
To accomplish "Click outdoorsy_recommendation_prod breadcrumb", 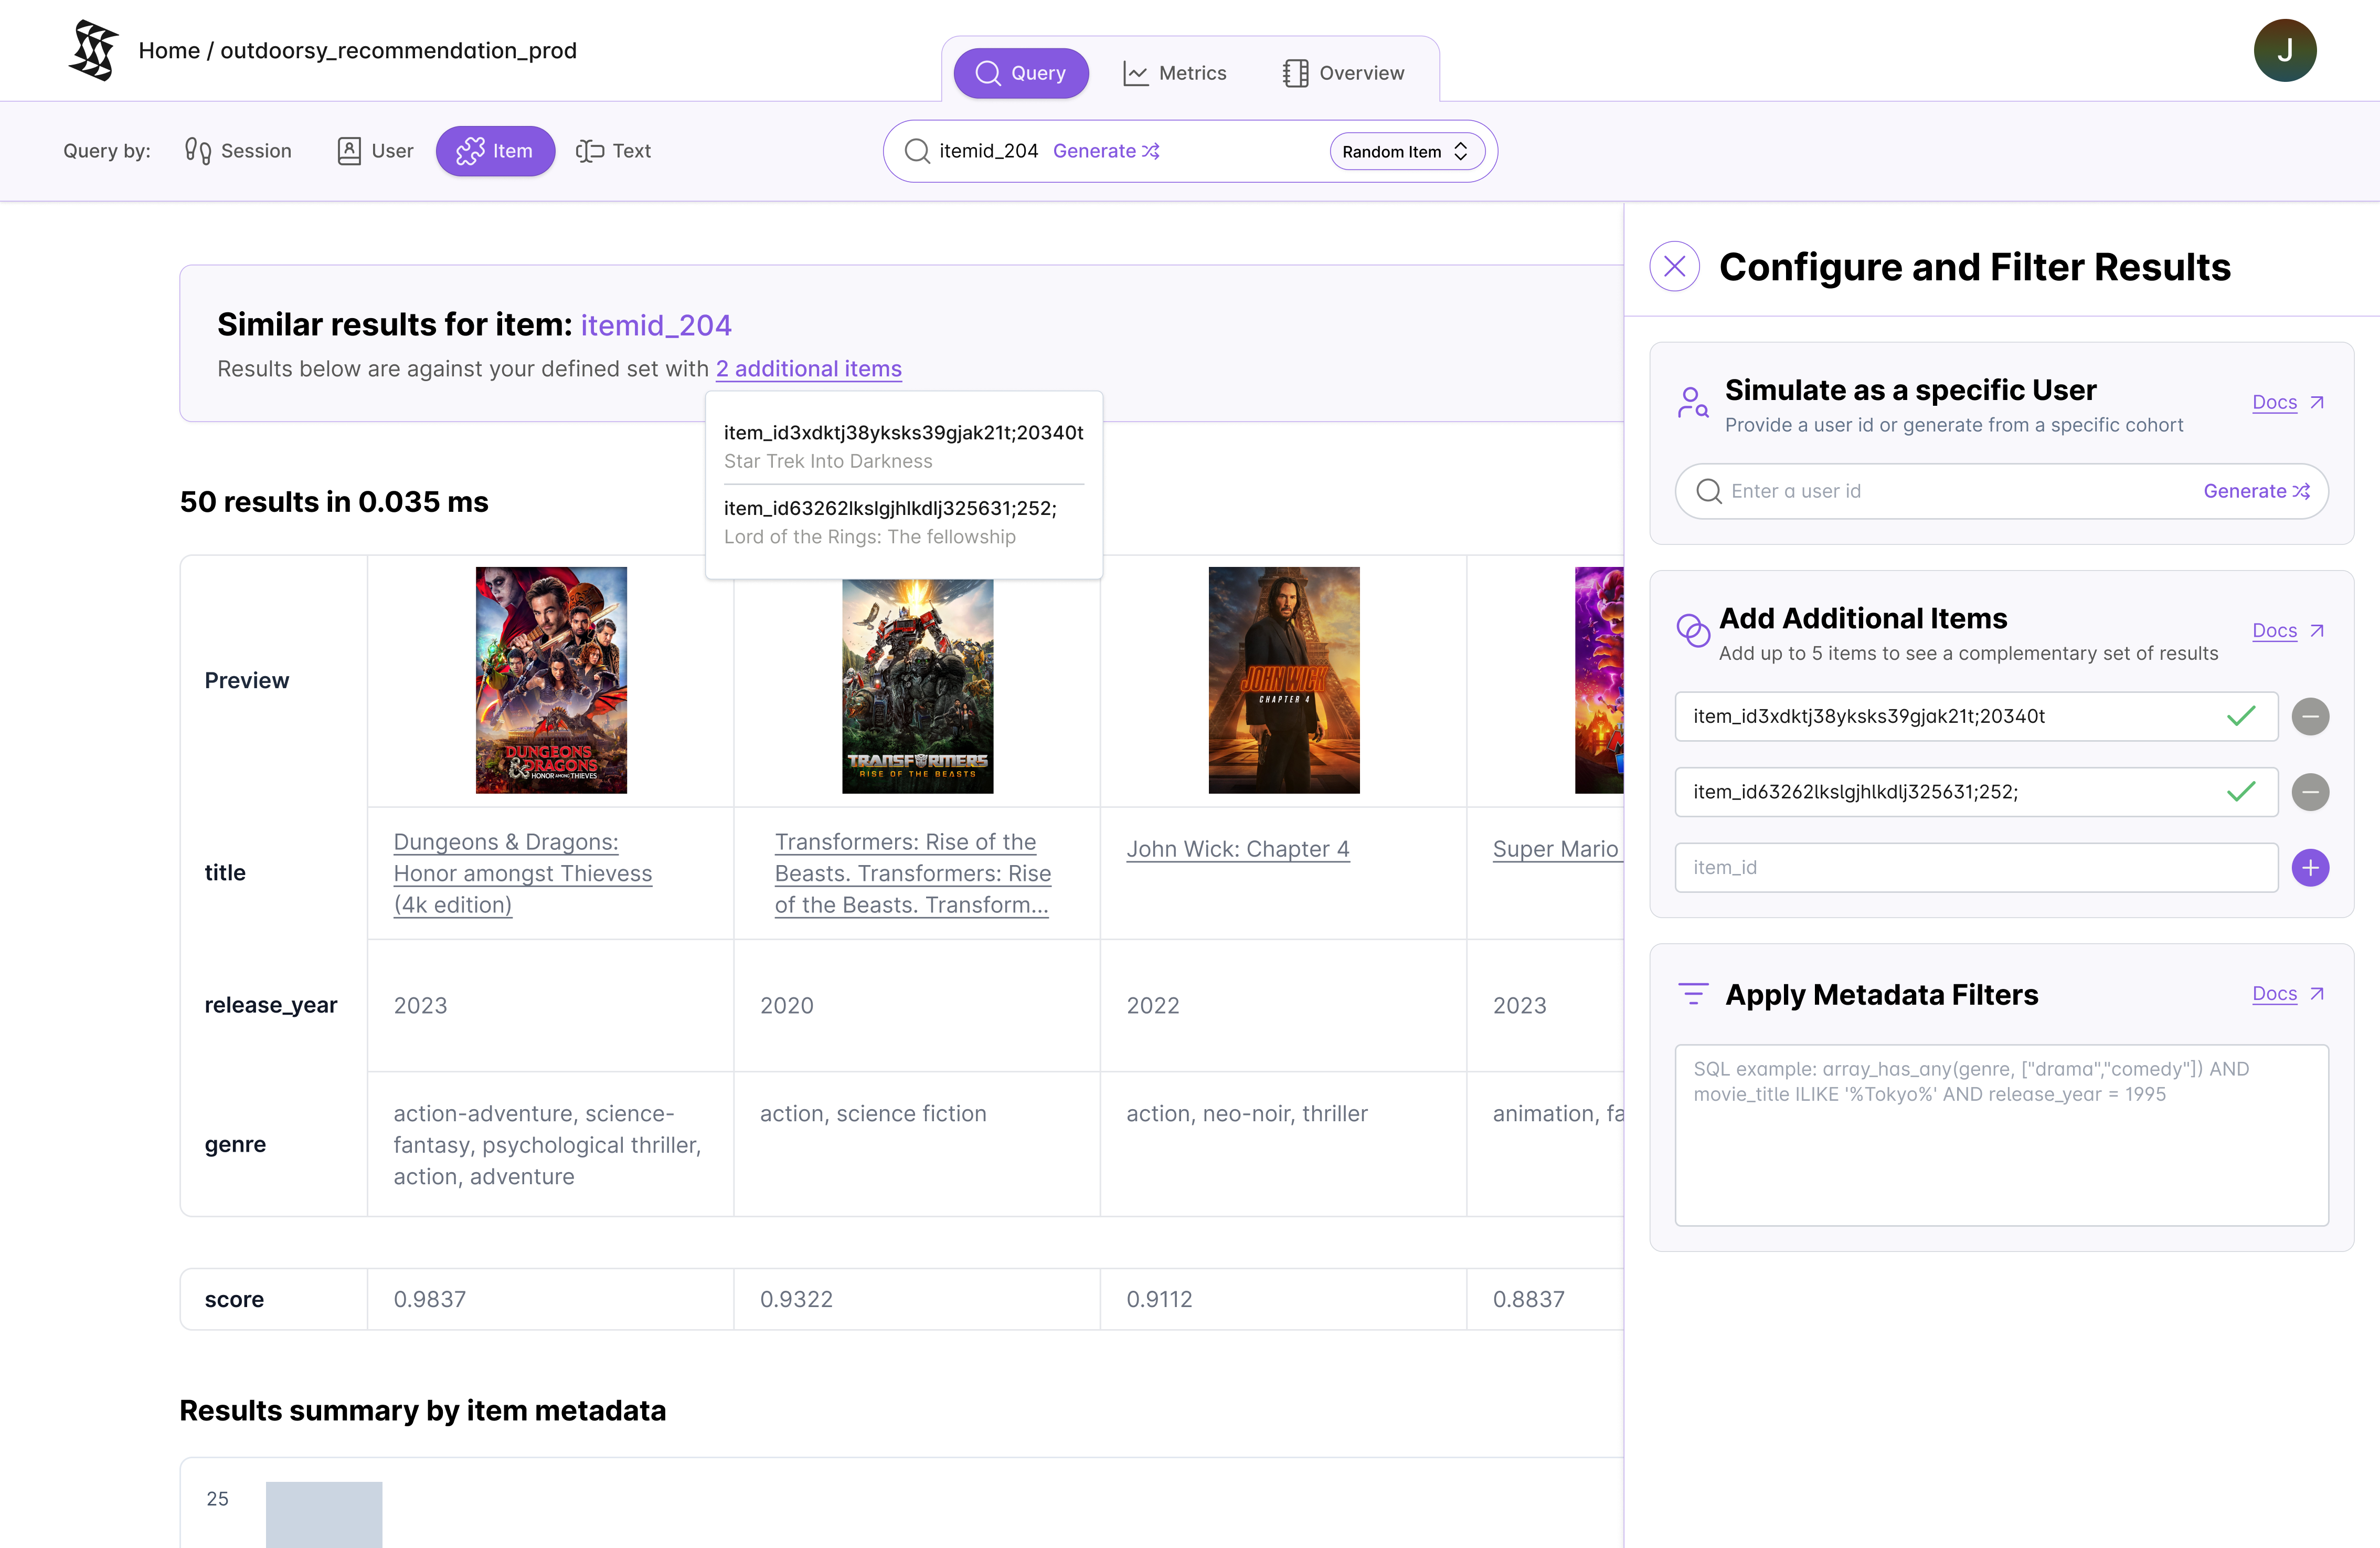I will click(x=398, y=50).
